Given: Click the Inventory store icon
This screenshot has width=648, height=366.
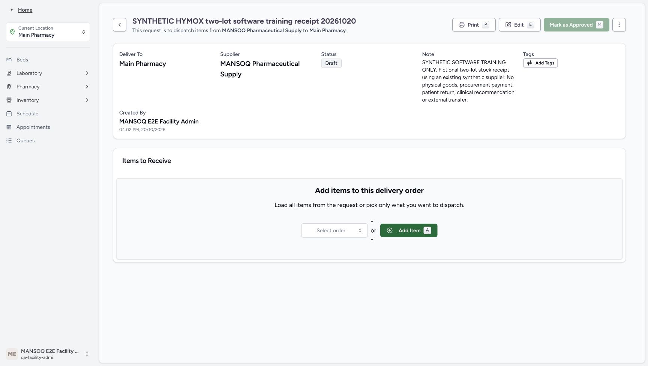Looking at the screenshot, I should pyautogui.click(x=9, y=100).
